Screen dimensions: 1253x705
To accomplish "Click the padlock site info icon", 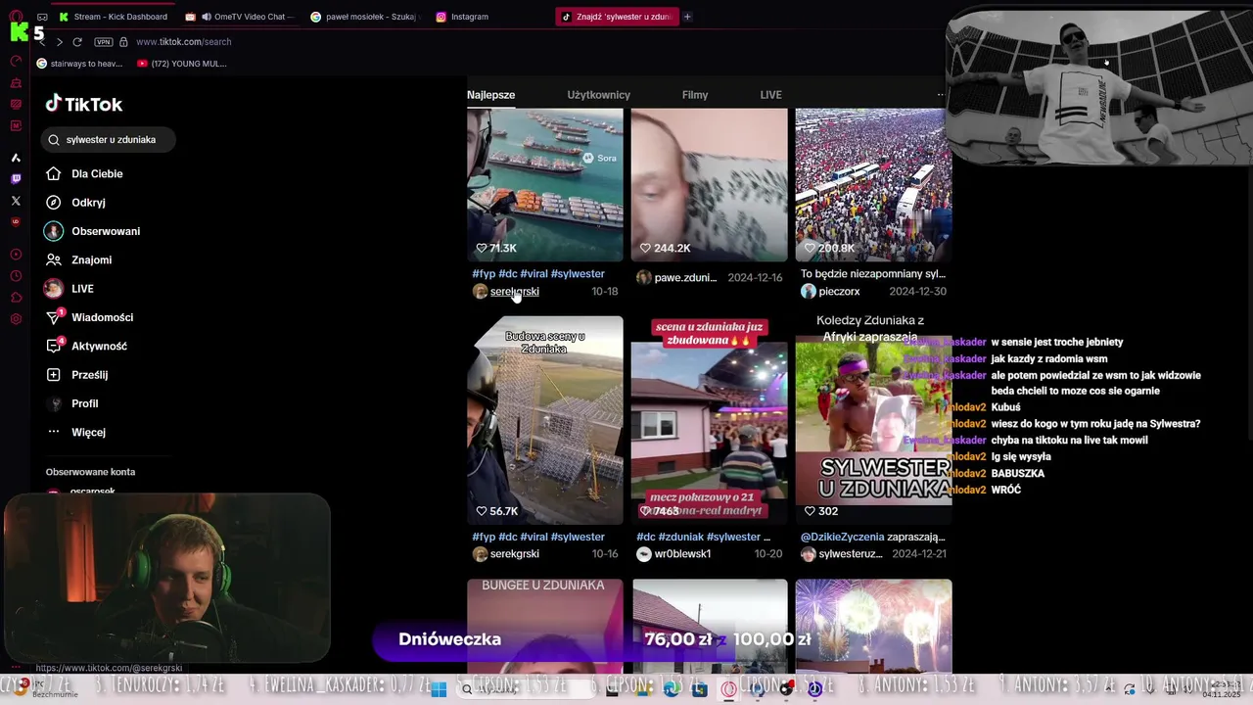I will click(x=124, y=42).
